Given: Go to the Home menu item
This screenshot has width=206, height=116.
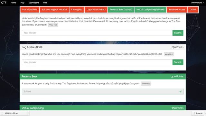Looking at the screenshot, I should tap(14, 3).
